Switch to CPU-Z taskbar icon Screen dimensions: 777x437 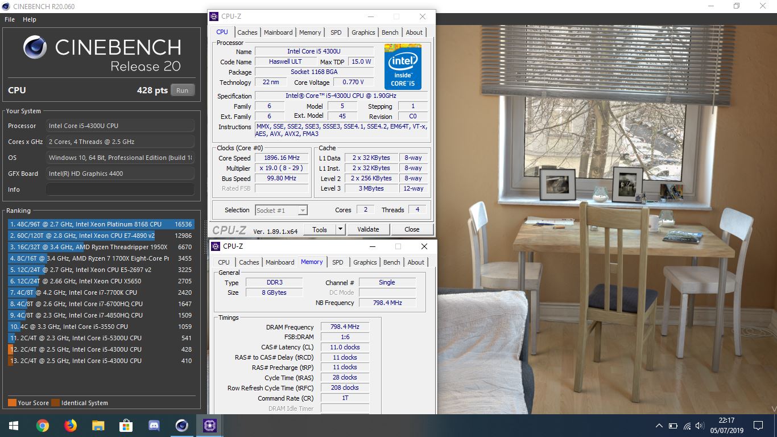[x=209, y=425]
